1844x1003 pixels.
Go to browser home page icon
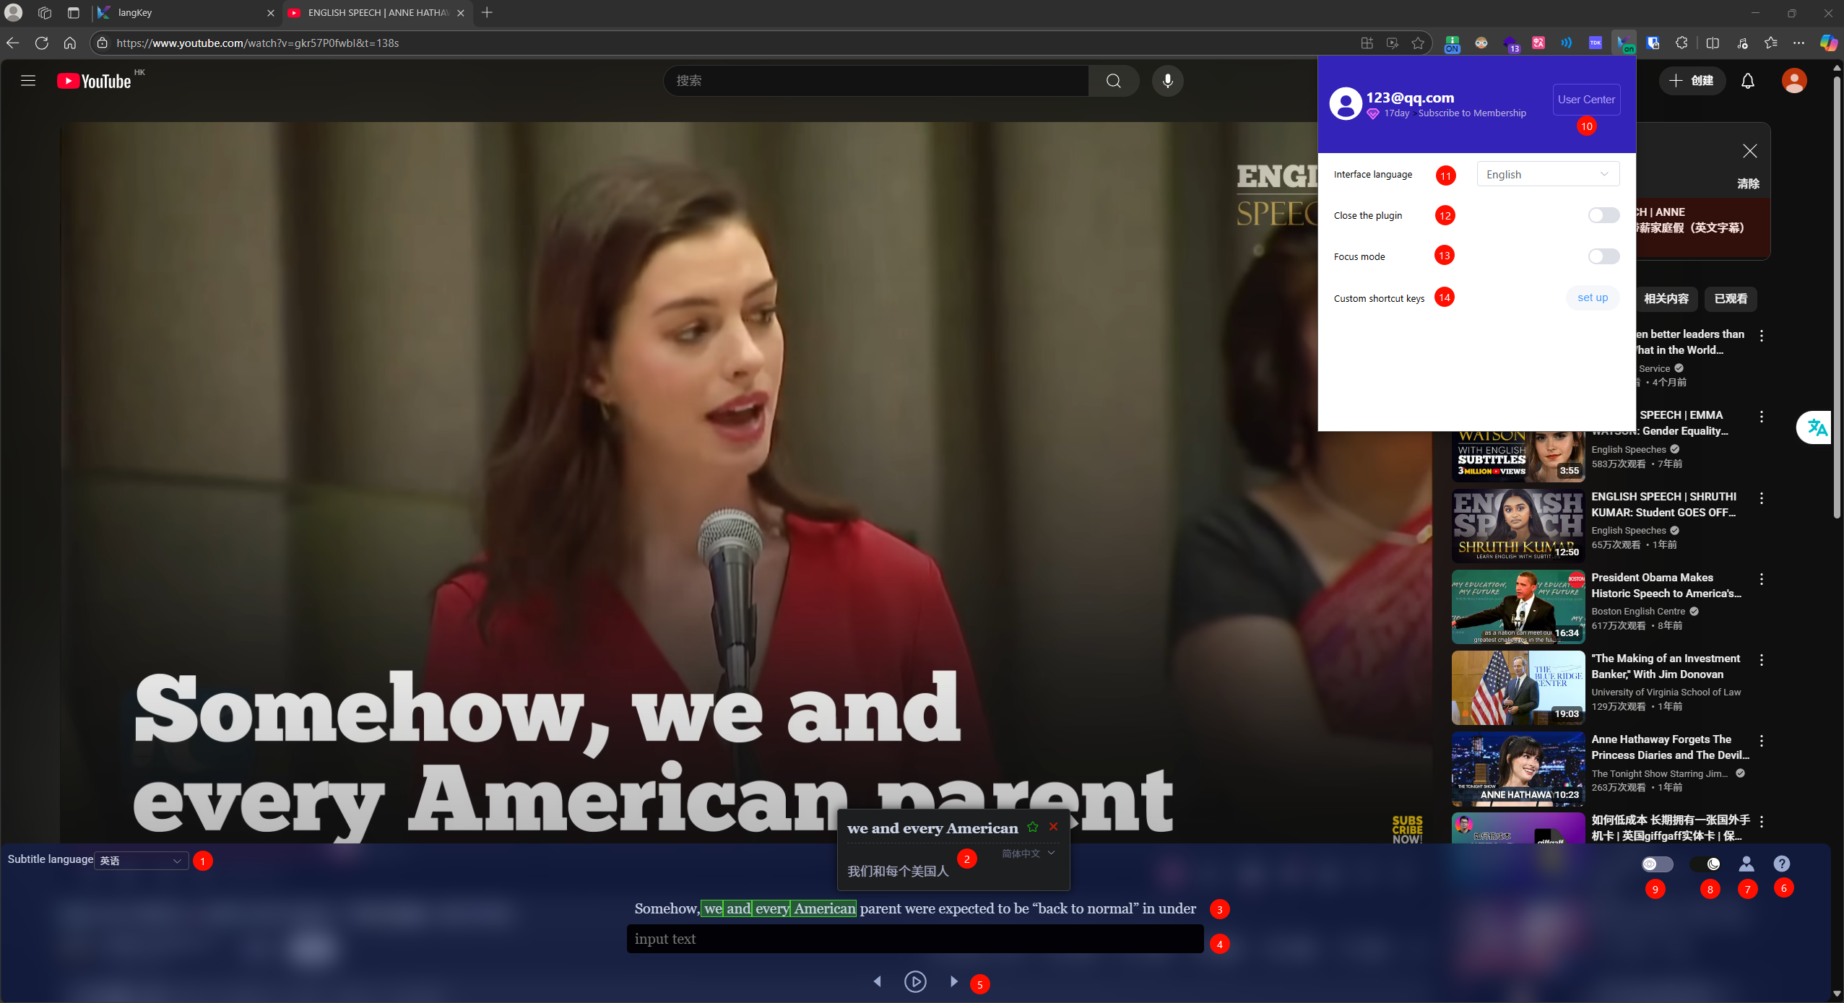coord(69,43)
